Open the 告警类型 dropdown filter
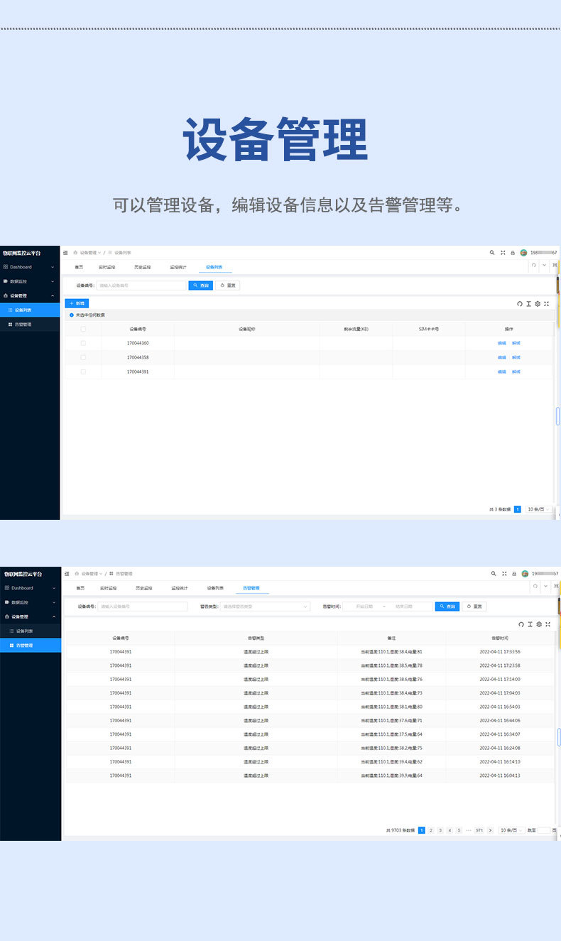 tap(265, 607)
